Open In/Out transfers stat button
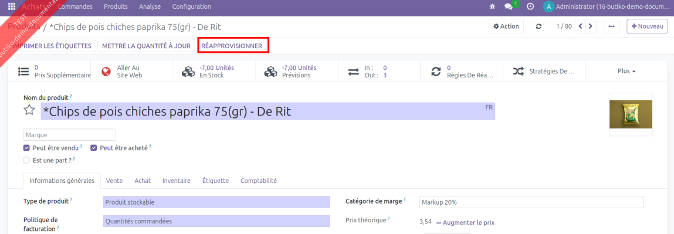Image resolution: width=674 pixels, height=234 pixels. pos(379,72)
